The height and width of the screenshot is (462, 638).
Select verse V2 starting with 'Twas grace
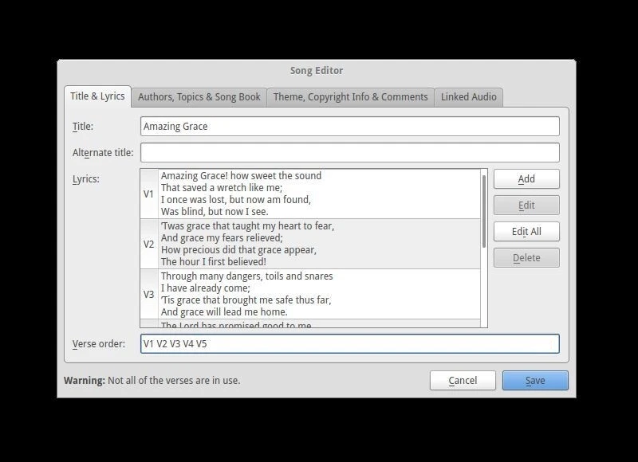pos(311,243)
